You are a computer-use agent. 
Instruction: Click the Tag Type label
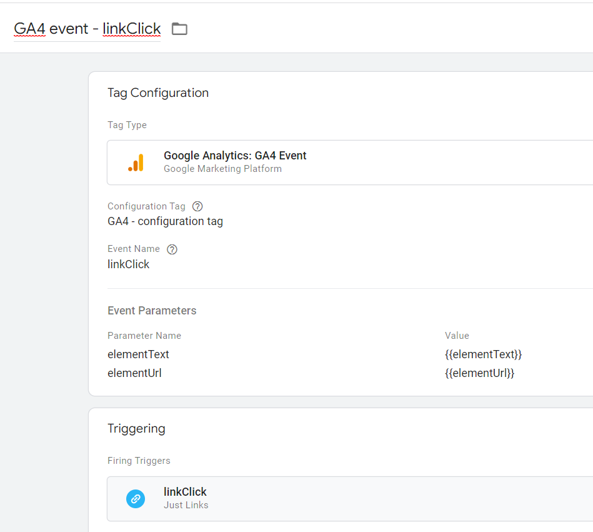pos(127,125)
